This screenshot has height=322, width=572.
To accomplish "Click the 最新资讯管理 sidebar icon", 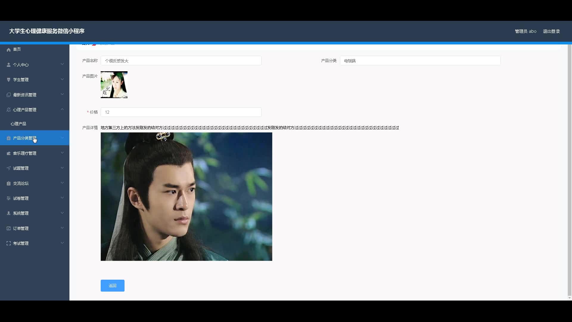I will point(9,95).
